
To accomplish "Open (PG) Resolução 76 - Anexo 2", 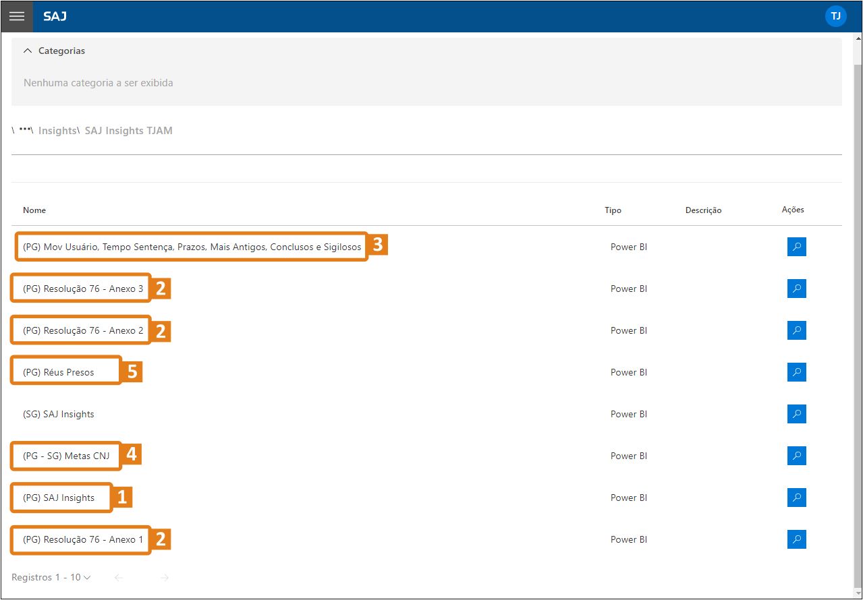I will [x=83, y=330].
